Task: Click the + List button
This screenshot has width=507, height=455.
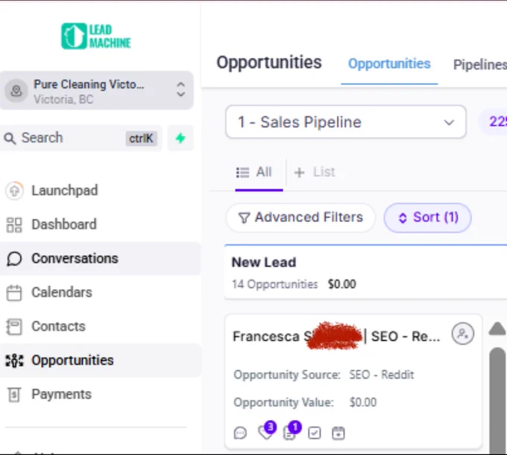Action: click(x=315, y=172)
